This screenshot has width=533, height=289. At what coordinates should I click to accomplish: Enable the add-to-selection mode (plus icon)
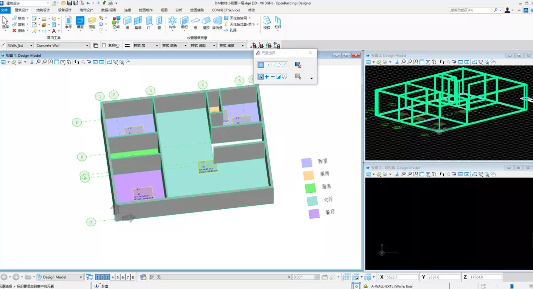(x=267, y=77)
